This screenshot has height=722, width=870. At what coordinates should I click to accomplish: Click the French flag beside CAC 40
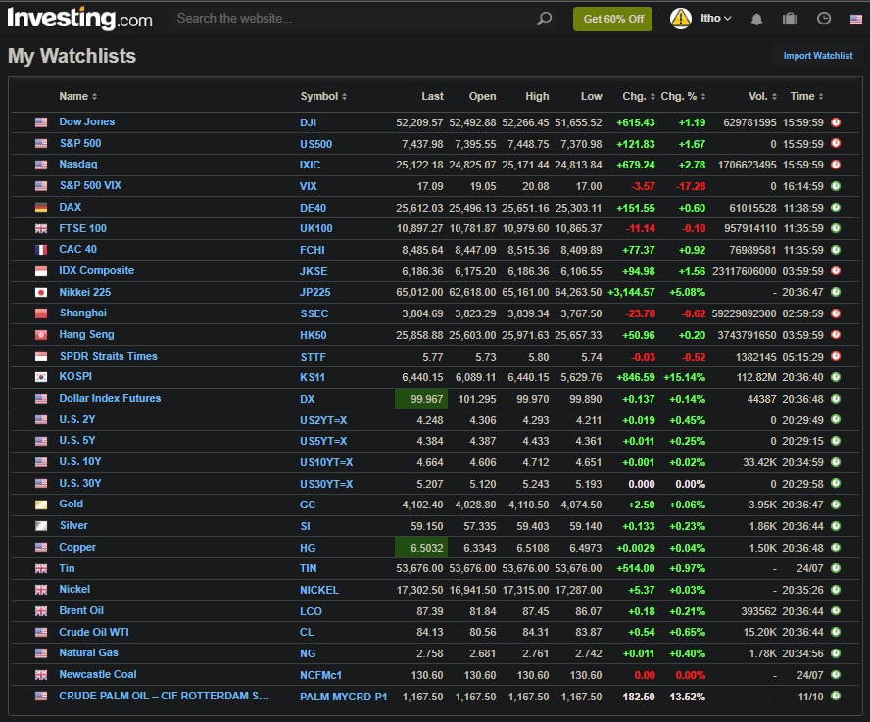pos(41,250)
